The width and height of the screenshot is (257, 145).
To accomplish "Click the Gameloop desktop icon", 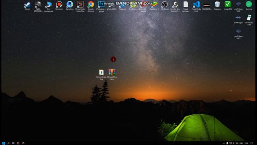I will [x=69, y=6].
